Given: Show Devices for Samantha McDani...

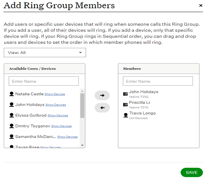Looking at the screenshot, I should 68,137.
